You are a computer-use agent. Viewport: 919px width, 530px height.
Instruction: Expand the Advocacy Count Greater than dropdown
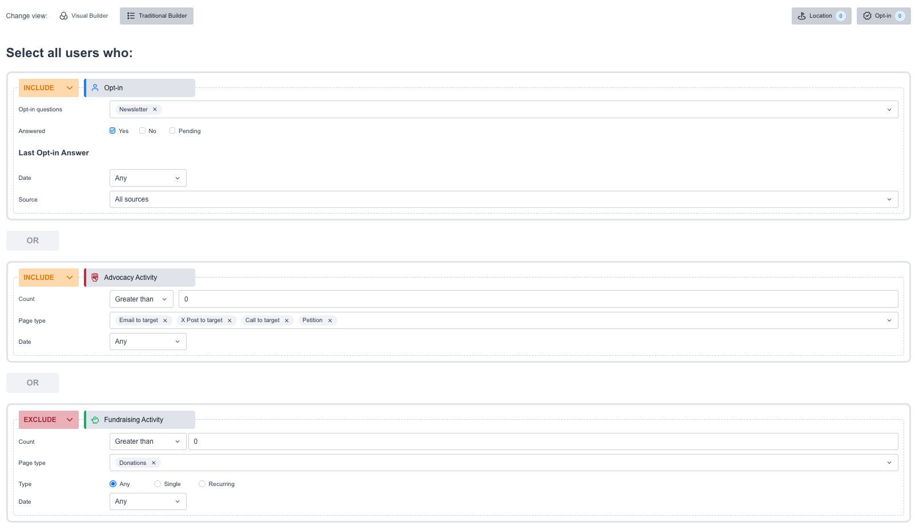click(141, 299)
